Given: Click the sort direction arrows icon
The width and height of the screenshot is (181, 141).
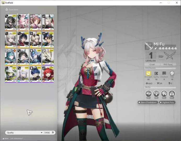Looking at the screenshot, I should 53,133.
